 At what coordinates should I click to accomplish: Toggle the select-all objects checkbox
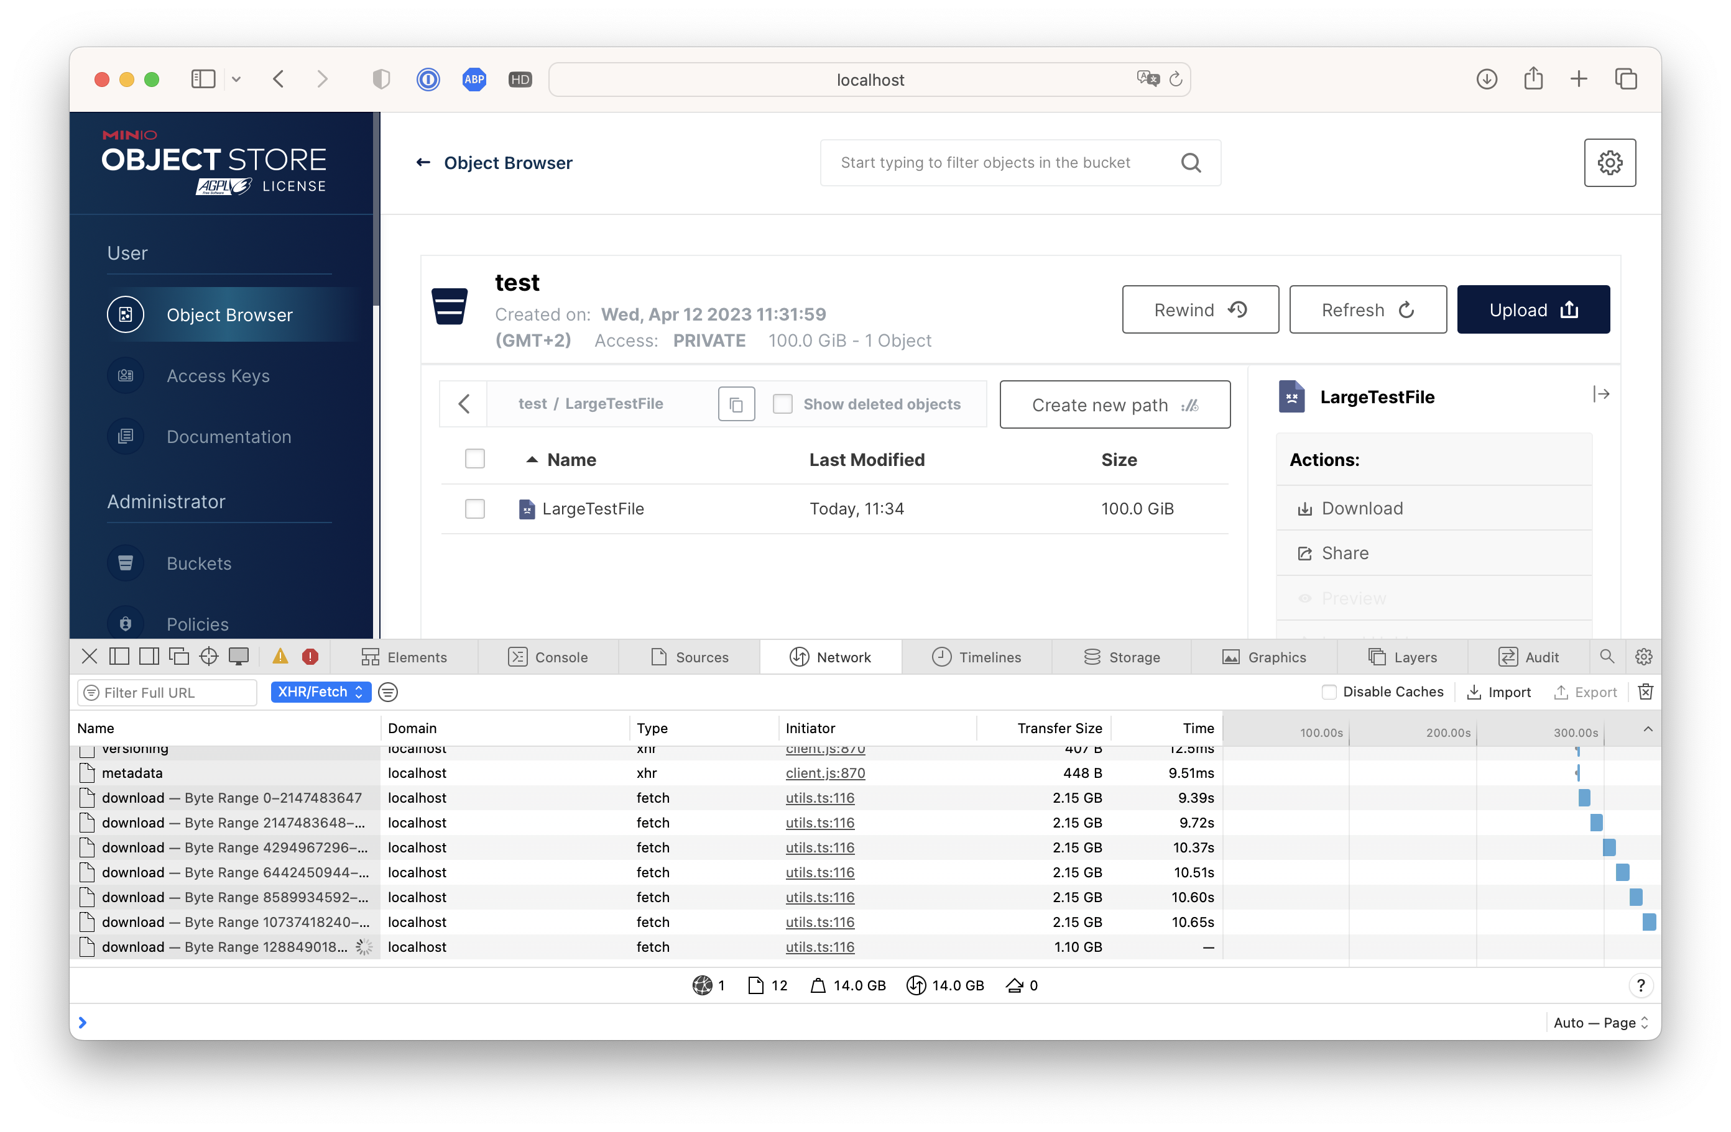(x=475, y=459)
